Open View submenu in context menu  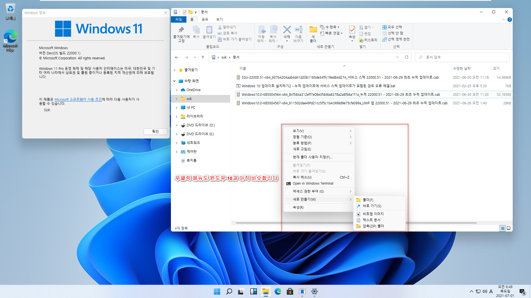pyautogui.click(x=319, y=131)
